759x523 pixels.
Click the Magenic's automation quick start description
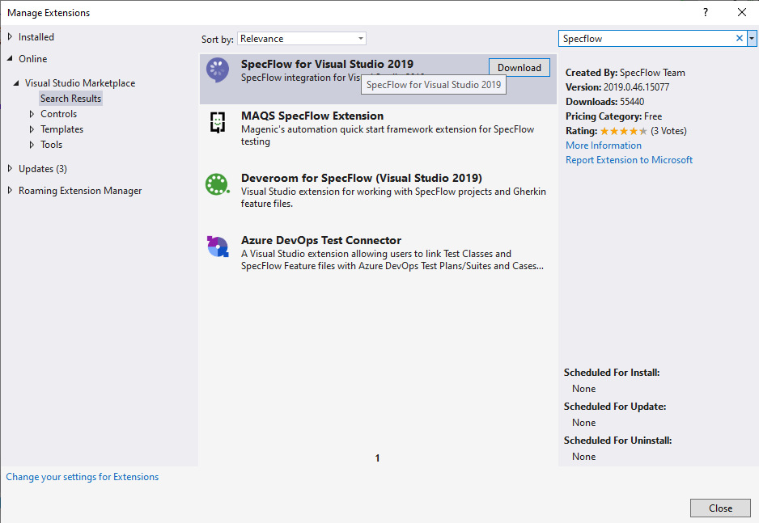(388, 135)
